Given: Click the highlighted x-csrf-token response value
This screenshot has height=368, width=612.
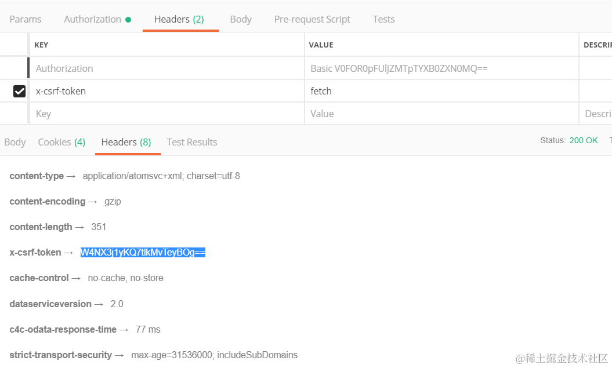Looking at the screenshot, I should click(x=143, y=253).
